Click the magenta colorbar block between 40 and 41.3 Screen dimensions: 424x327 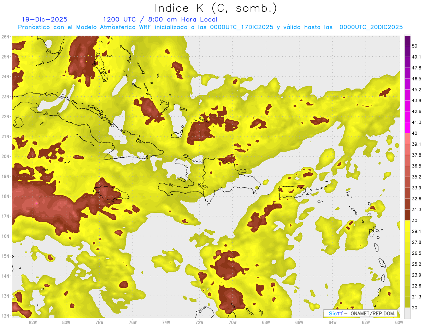click(407, 128)
